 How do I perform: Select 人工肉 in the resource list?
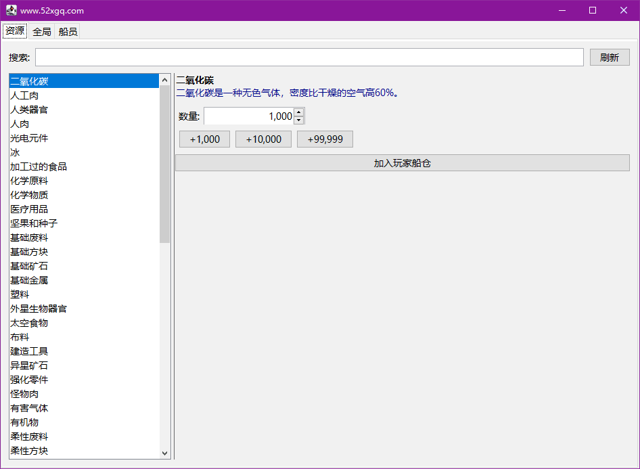point(84,95)
